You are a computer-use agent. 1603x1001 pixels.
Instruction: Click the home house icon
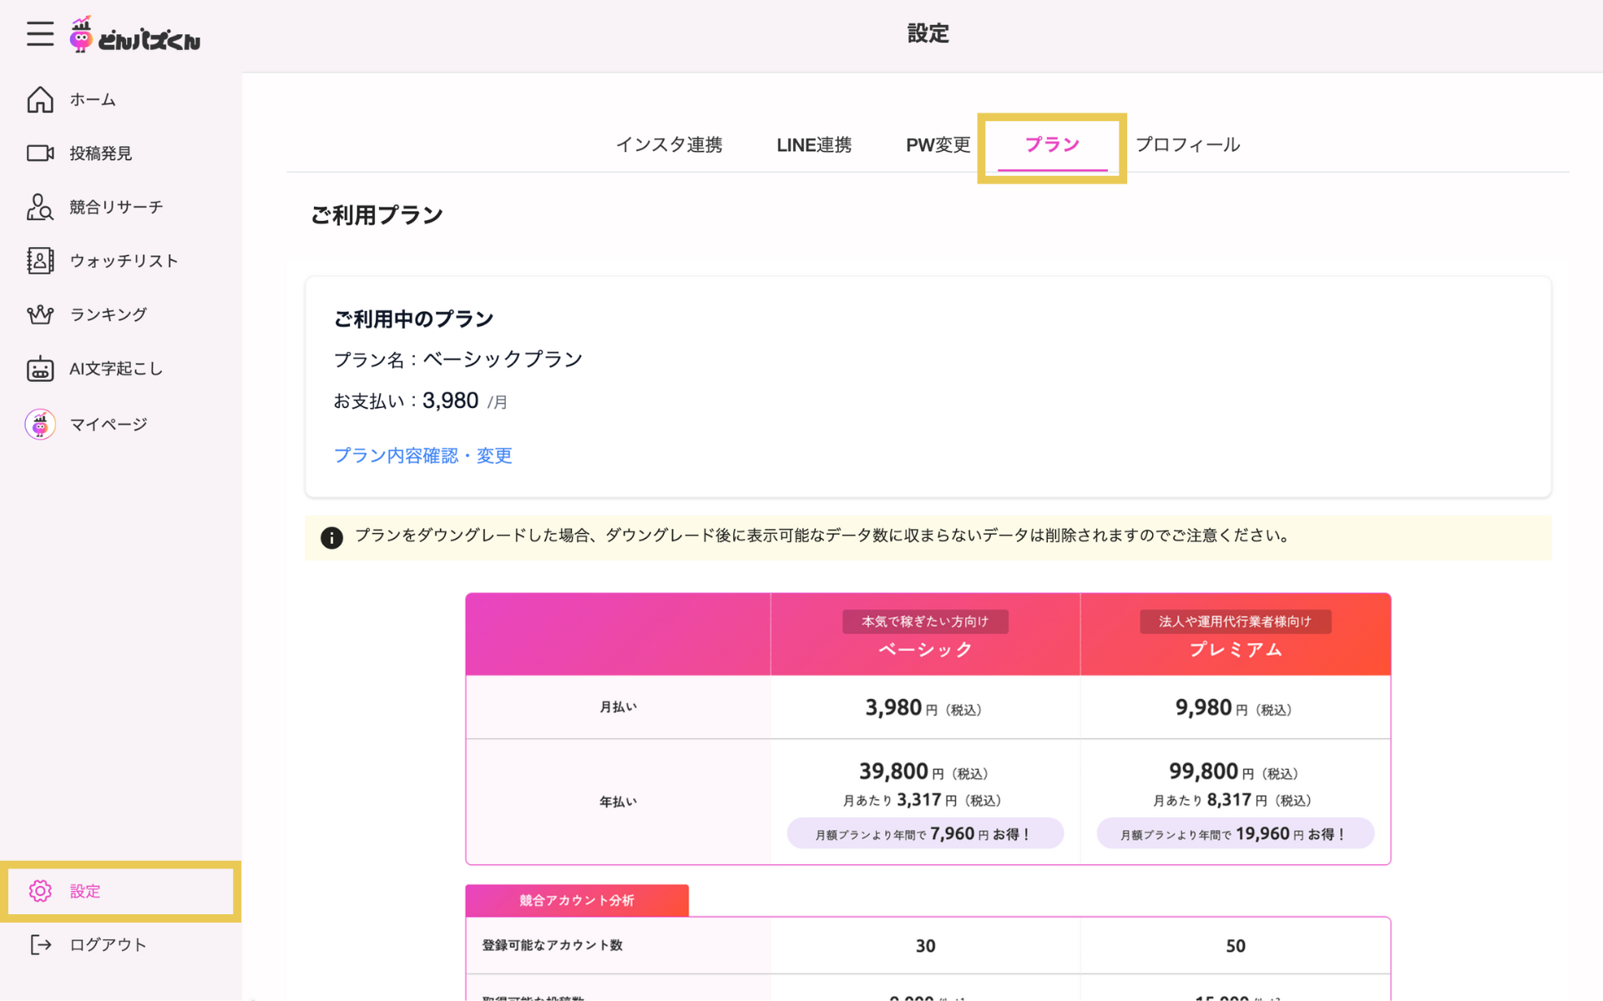39,99
